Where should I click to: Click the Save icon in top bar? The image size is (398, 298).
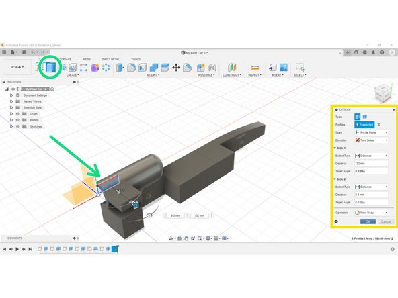24,52
